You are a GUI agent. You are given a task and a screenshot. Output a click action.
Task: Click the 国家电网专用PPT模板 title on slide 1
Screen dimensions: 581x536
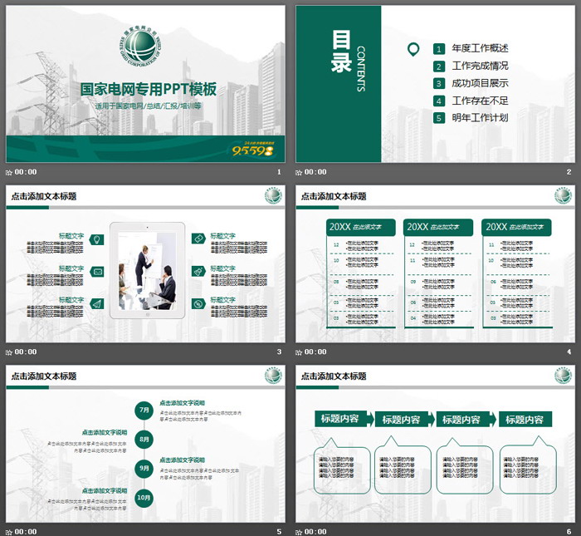tap(148, 89)
